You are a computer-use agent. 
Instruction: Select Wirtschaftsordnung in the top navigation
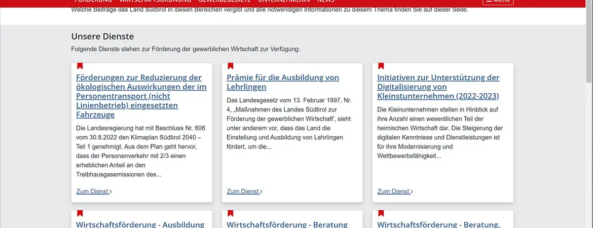tap(155, 2)
